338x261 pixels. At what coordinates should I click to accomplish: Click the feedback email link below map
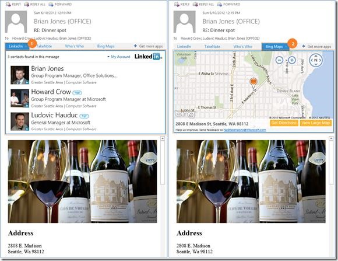[x=244, y=130]
